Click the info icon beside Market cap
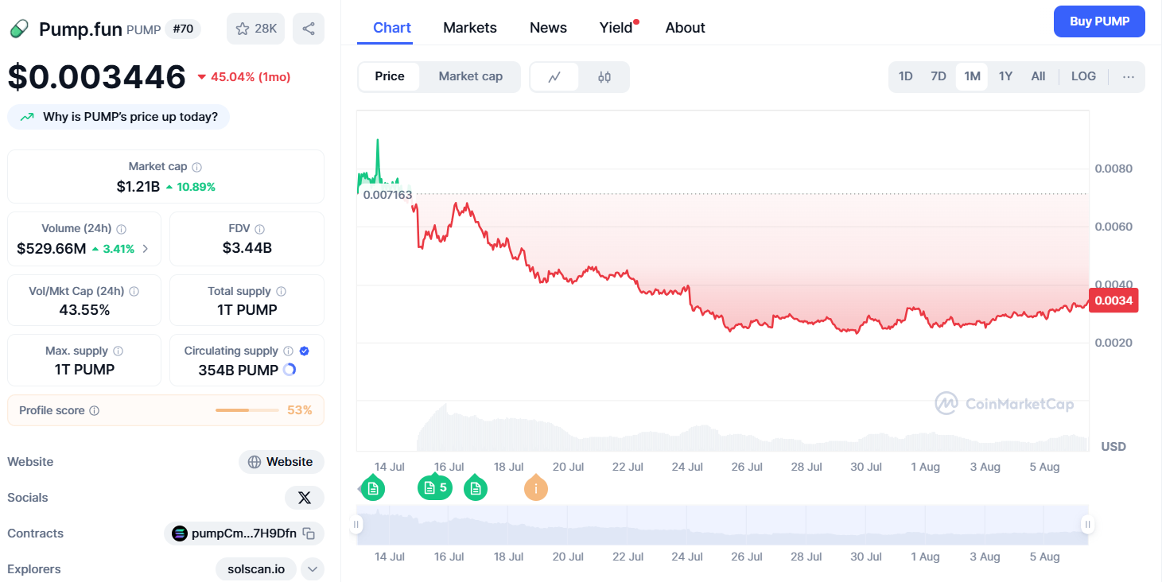This screenshot has height=582, width=1162. click(x=197, y=167)
